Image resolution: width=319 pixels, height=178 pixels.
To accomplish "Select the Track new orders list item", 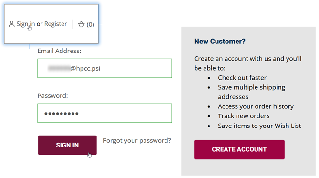I will pos(244,116).
